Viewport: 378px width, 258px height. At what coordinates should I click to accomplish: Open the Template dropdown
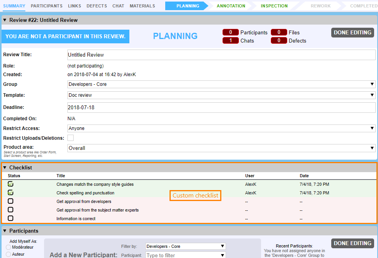[x=221, y=95]
